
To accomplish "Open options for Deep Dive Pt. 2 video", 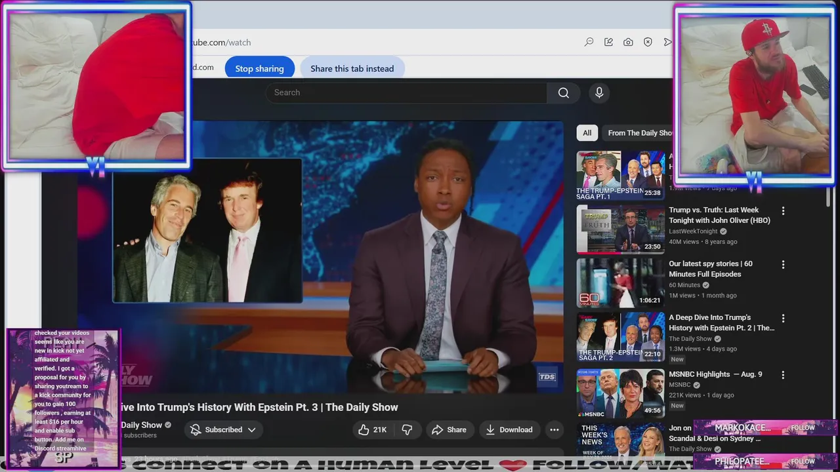I will pyautogui.click(x=783, y=319).
